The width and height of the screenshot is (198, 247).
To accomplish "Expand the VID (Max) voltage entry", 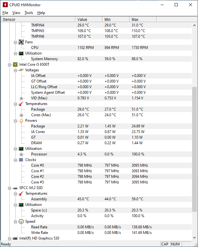I will point(21,98).
